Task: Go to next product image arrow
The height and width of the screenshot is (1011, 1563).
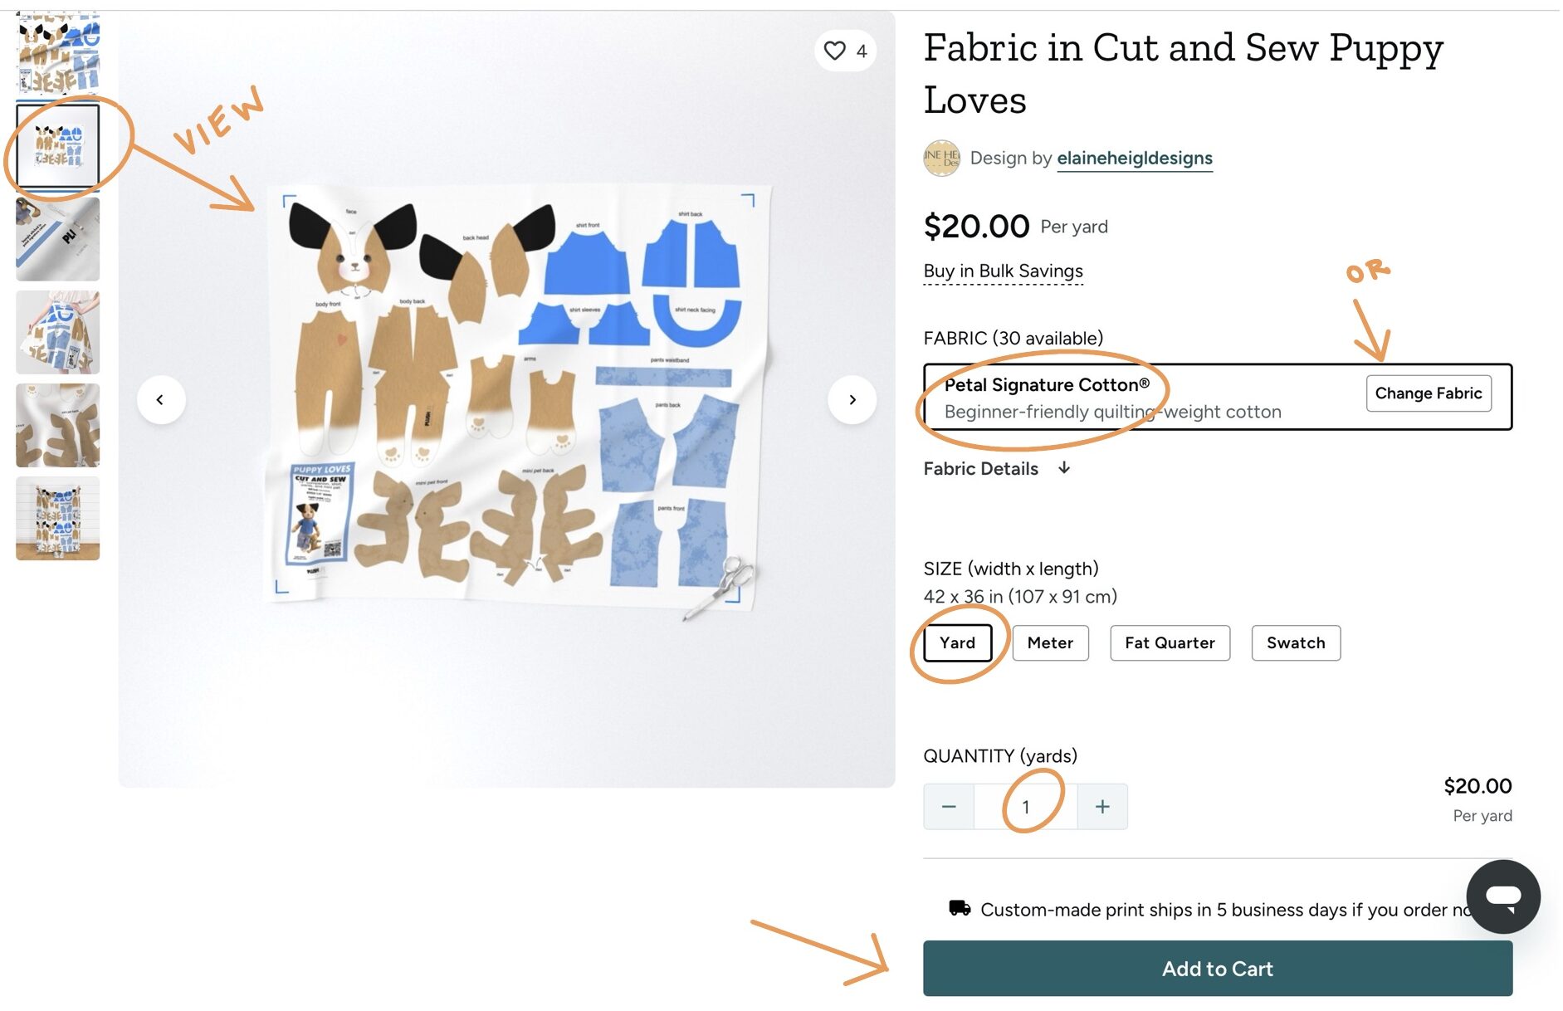Action: click(x=852, y=399)
